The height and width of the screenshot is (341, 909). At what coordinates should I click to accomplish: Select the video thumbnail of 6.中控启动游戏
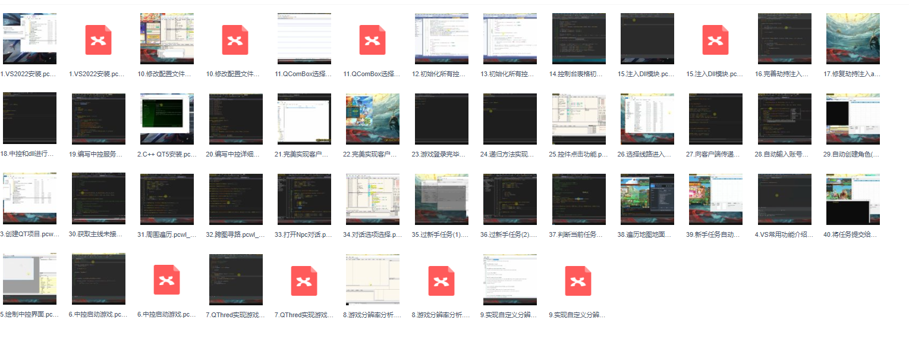pyautogui.click(x=99, y=279)
